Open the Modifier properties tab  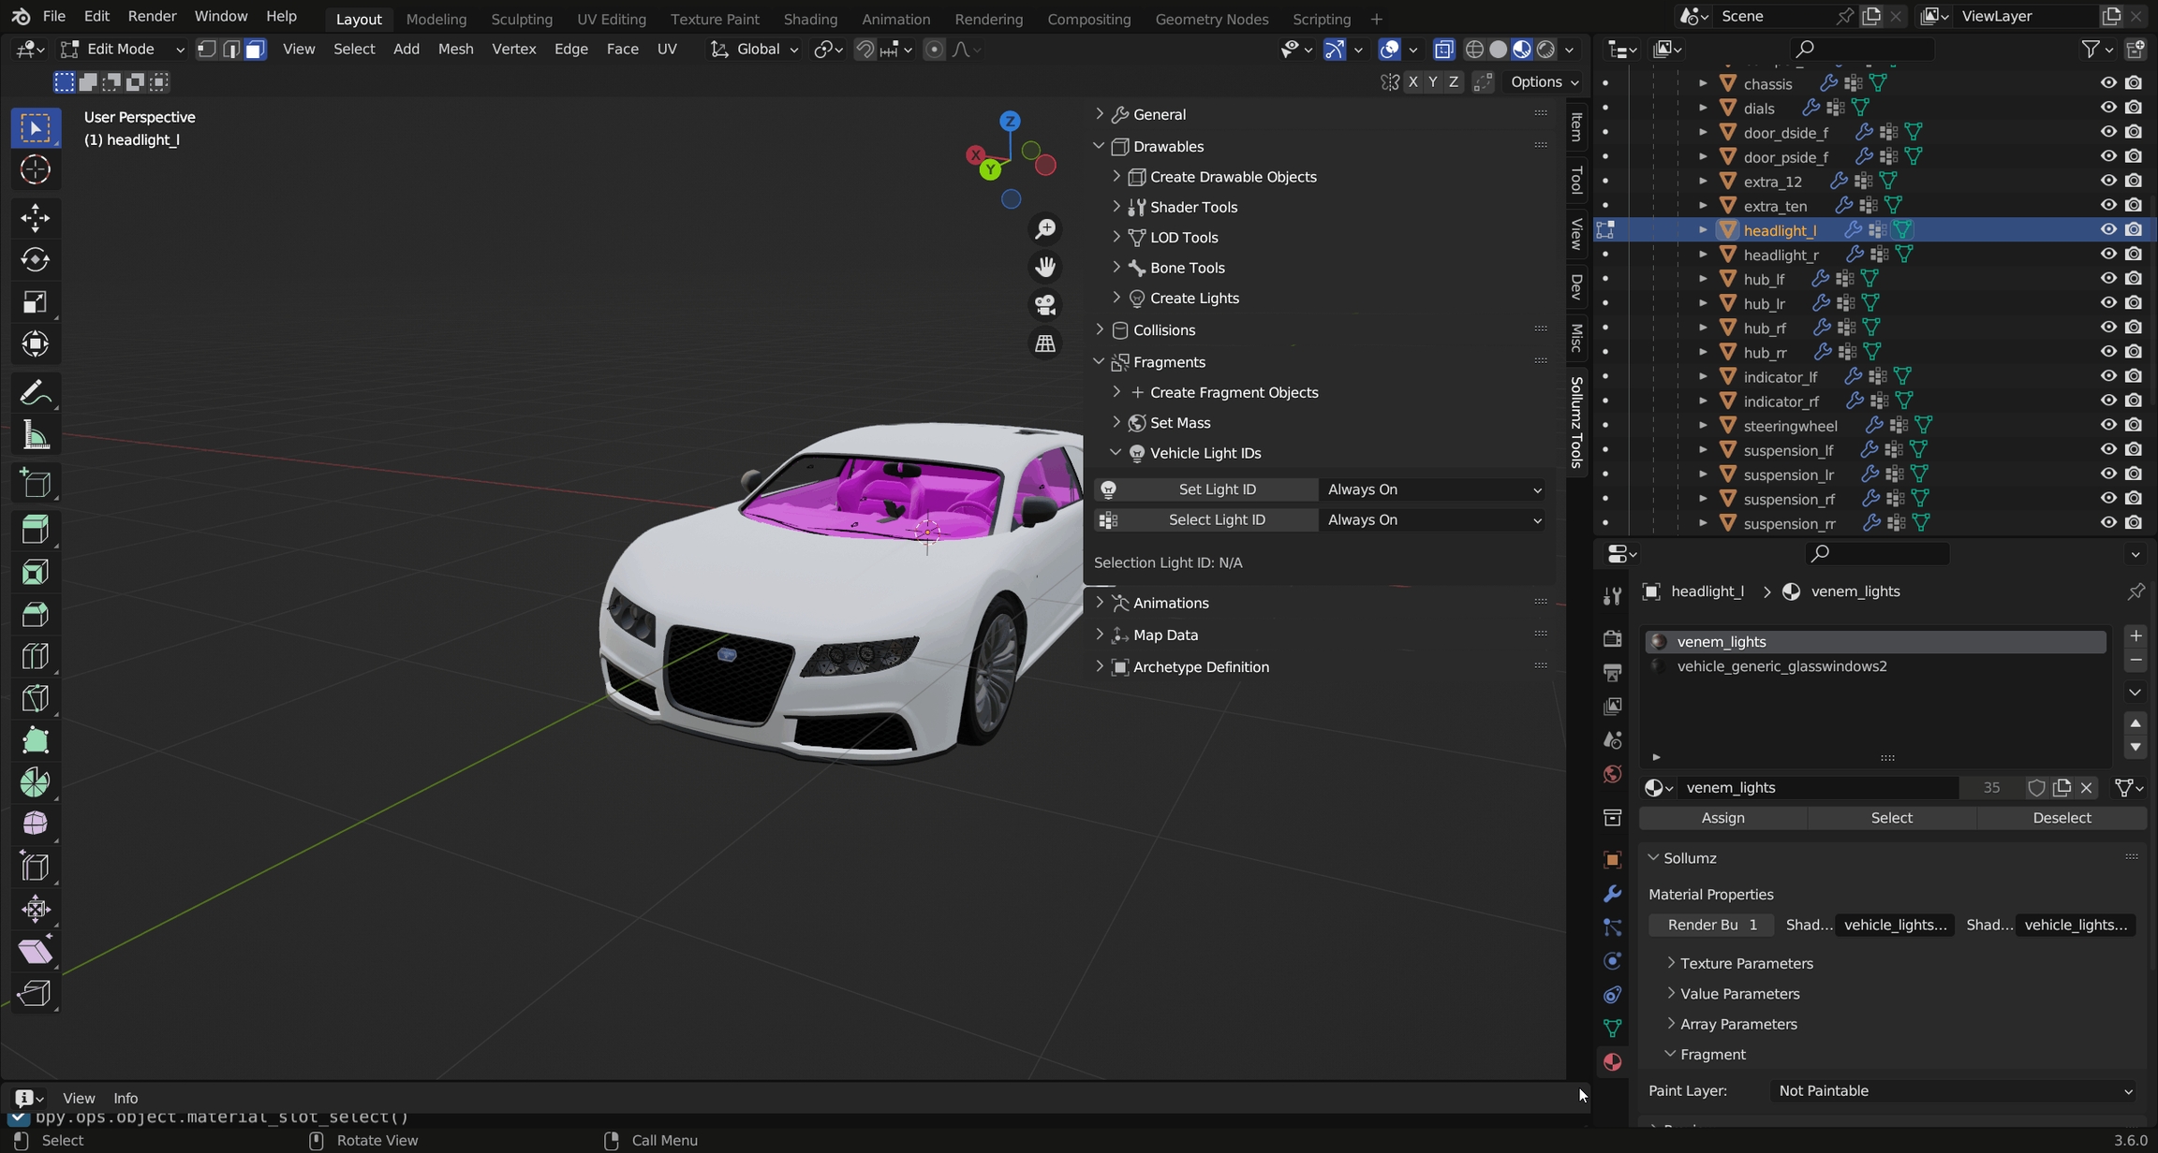tap(1612, 894)
